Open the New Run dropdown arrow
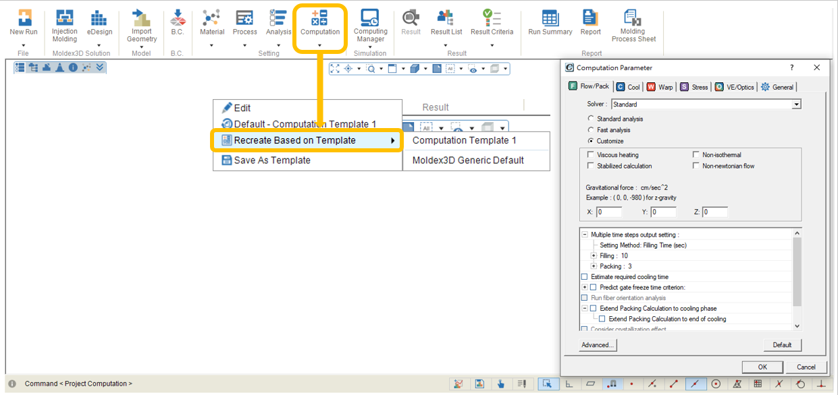Screen dimensions: 838x395 tap(24, 46)
